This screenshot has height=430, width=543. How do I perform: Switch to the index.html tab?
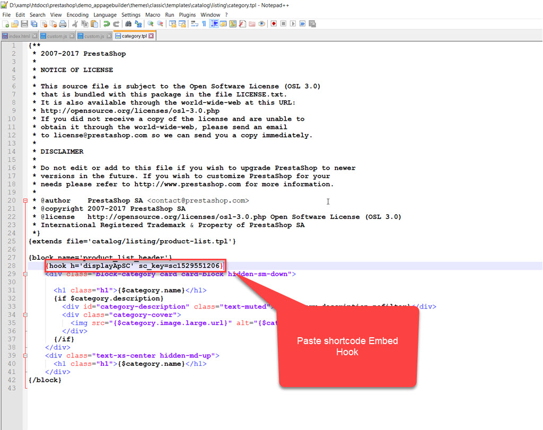(19, 36)
